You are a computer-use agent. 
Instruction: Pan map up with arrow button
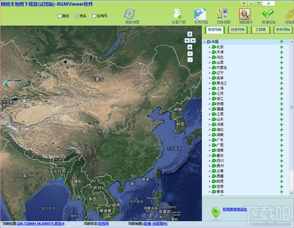(x=190, y=34)
